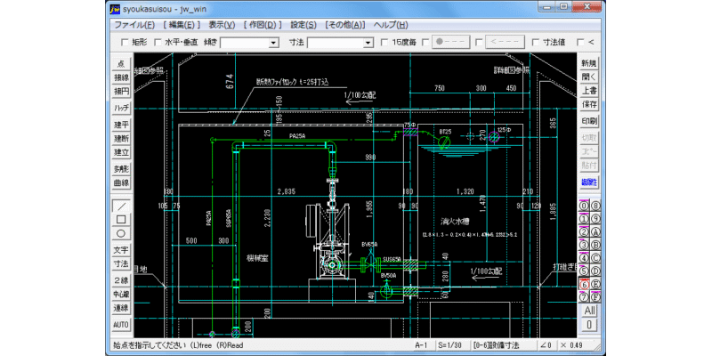This screenshot has height=356, width=712.
Task: Activate the 接線 tangent line tool
Action: click(x=121, y=77)
